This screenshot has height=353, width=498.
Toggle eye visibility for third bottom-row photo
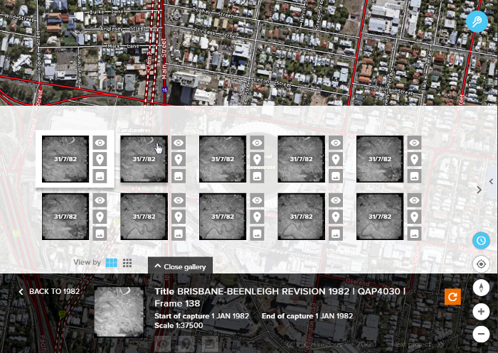[x=257, y=200]
